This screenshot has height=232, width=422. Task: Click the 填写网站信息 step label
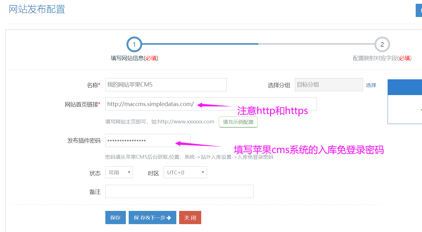pyautogui.click(x=134, y=58)
